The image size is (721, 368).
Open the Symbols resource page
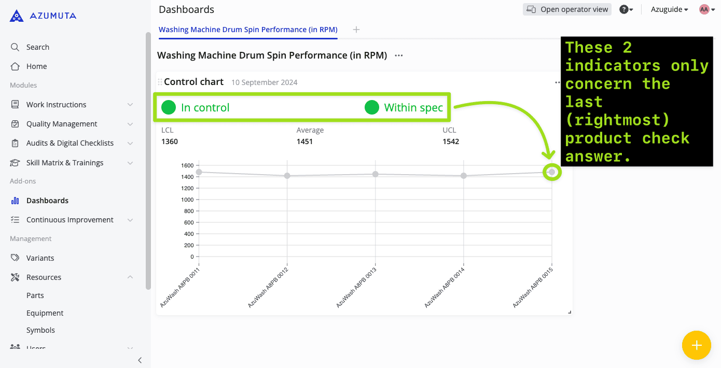40,330
